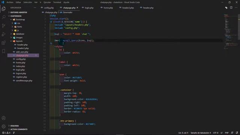Open home.php in the explorer tree

(x=21, y=63)
